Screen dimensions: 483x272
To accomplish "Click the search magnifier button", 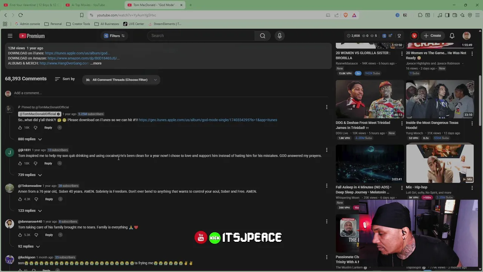I will [263, 36].
